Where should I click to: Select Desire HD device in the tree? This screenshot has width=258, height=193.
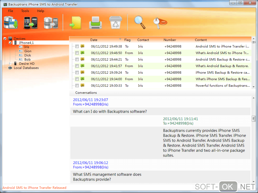coord(27,63)
